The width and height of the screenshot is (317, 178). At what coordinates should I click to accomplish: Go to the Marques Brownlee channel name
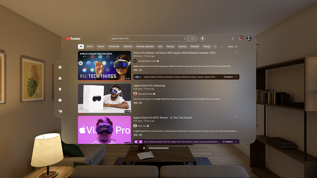[145, 94]
